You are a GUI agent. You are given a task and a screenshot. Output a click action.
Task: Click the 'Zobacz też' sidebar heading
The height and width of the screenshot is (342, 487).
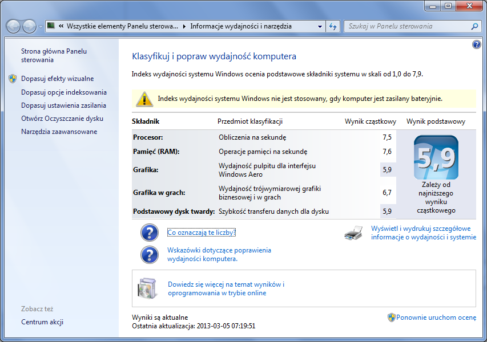[37, 309]
